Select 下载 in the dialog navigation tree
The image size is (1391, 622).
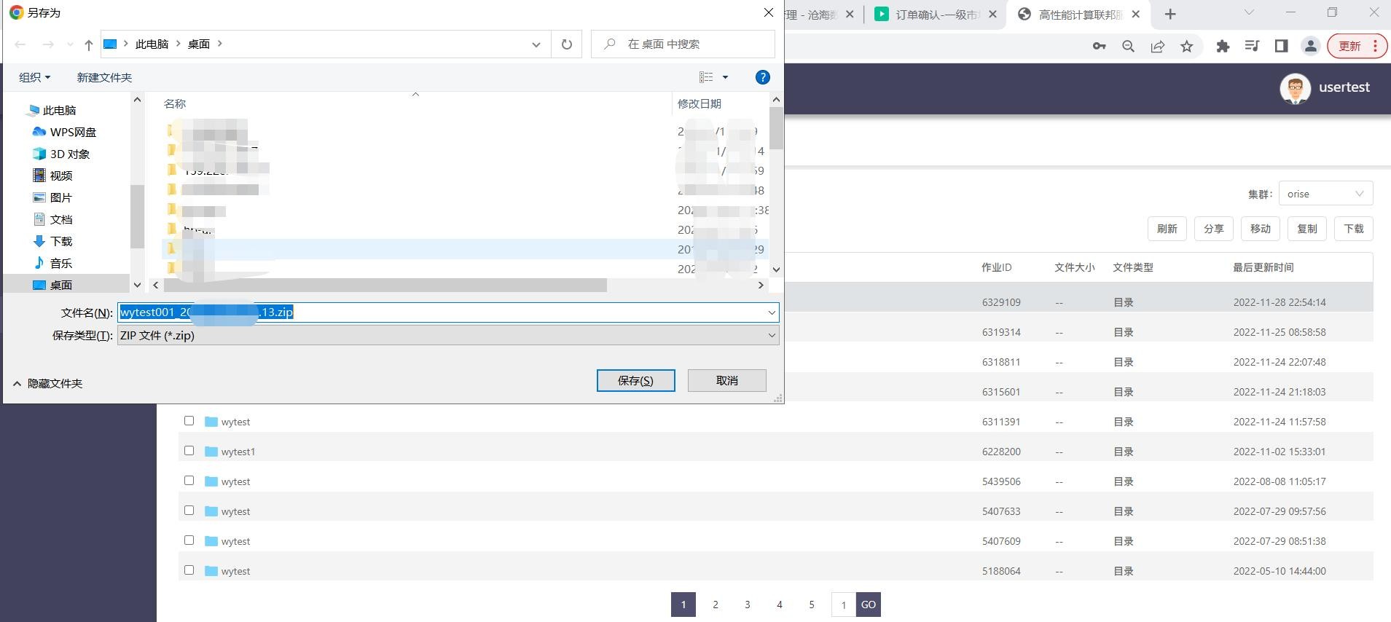(x=60, y=241)
